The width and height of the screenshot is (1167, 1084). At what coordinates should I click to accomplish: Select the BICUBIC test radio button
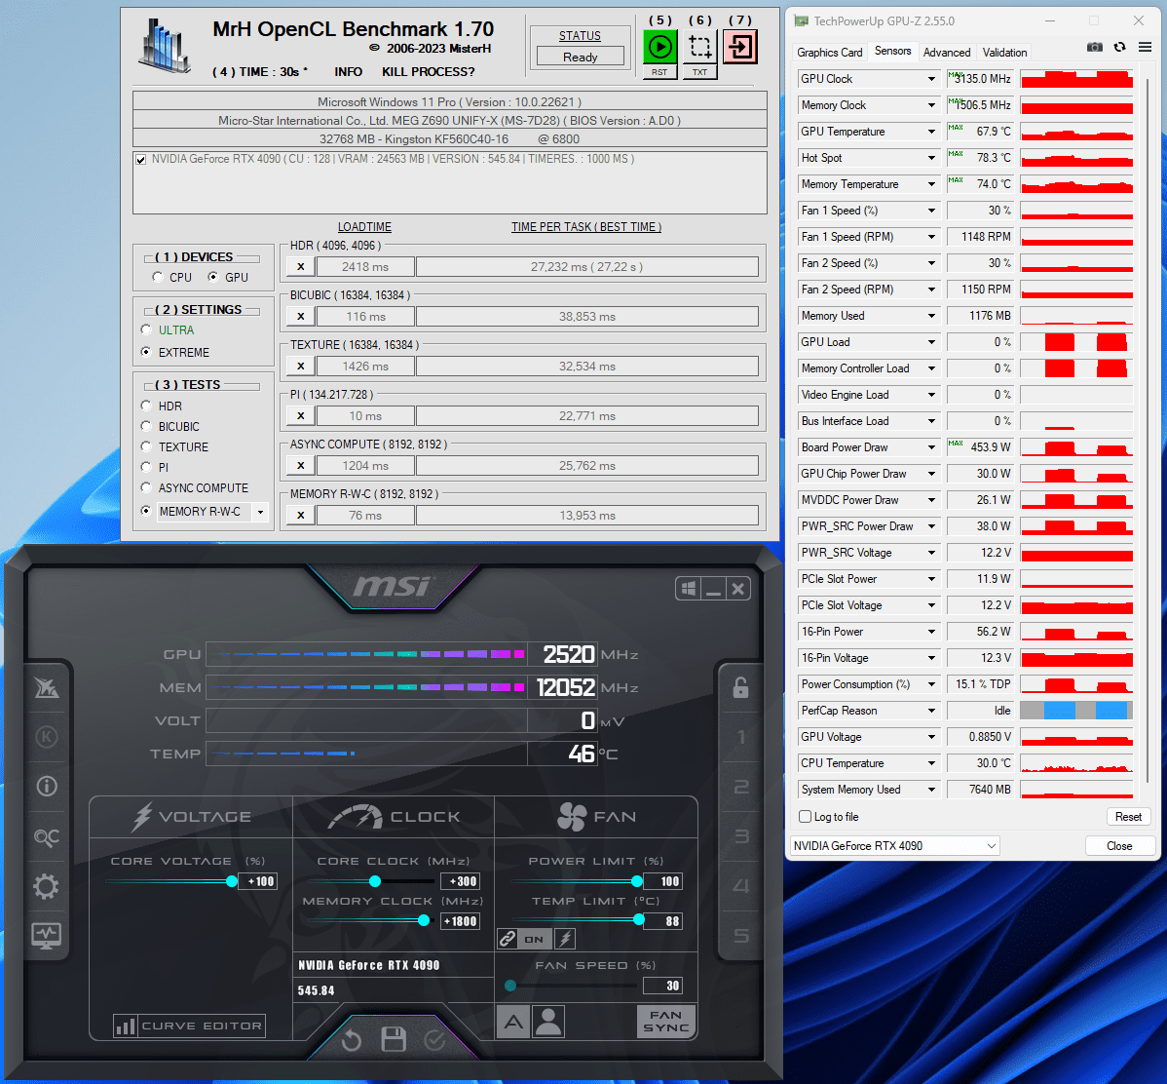147,426
